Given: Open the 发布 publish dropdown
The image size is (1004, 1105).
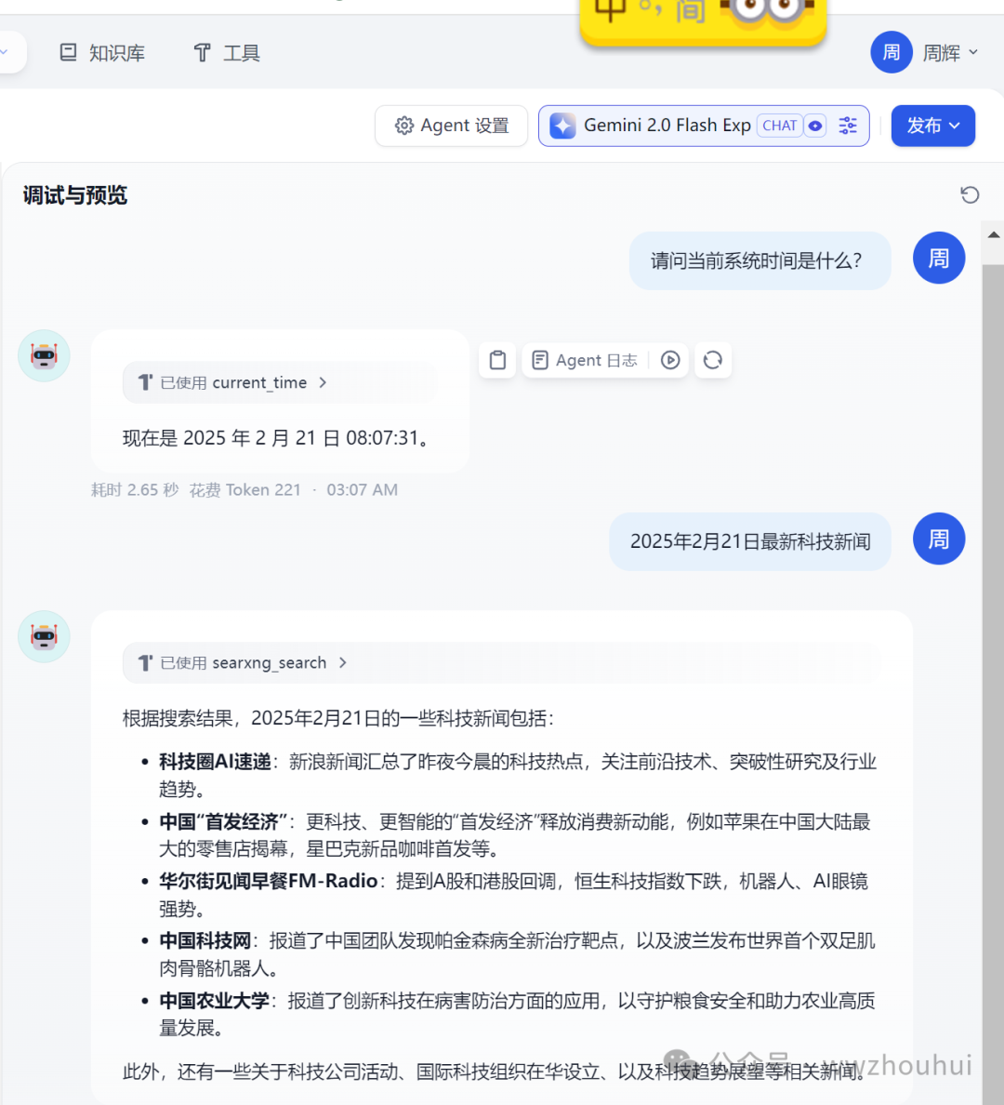Looking at the screenshot, I should [x=932, y=126].
